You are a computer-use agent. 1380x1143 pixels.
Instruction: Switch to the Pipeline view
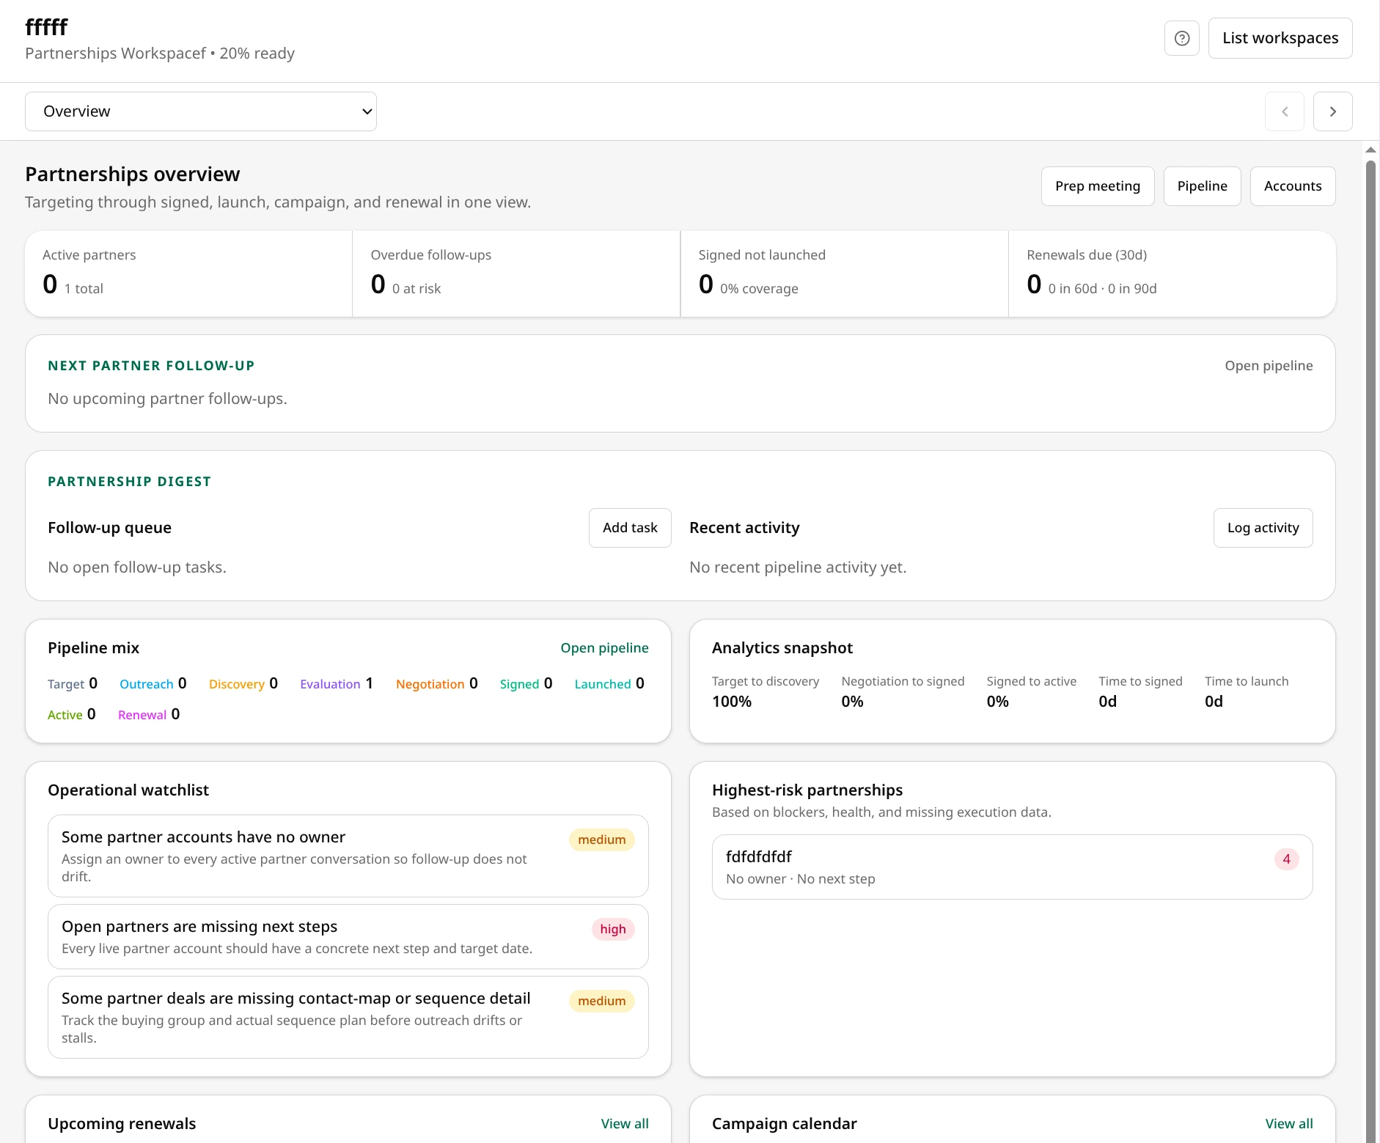[1202, 185]
